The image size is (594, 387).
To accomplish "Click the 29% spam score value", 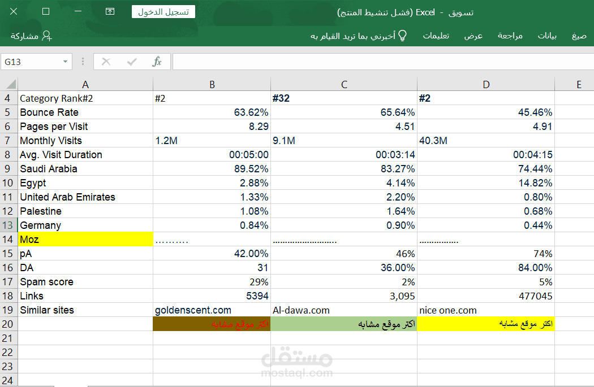I will (x=212, y=282).
